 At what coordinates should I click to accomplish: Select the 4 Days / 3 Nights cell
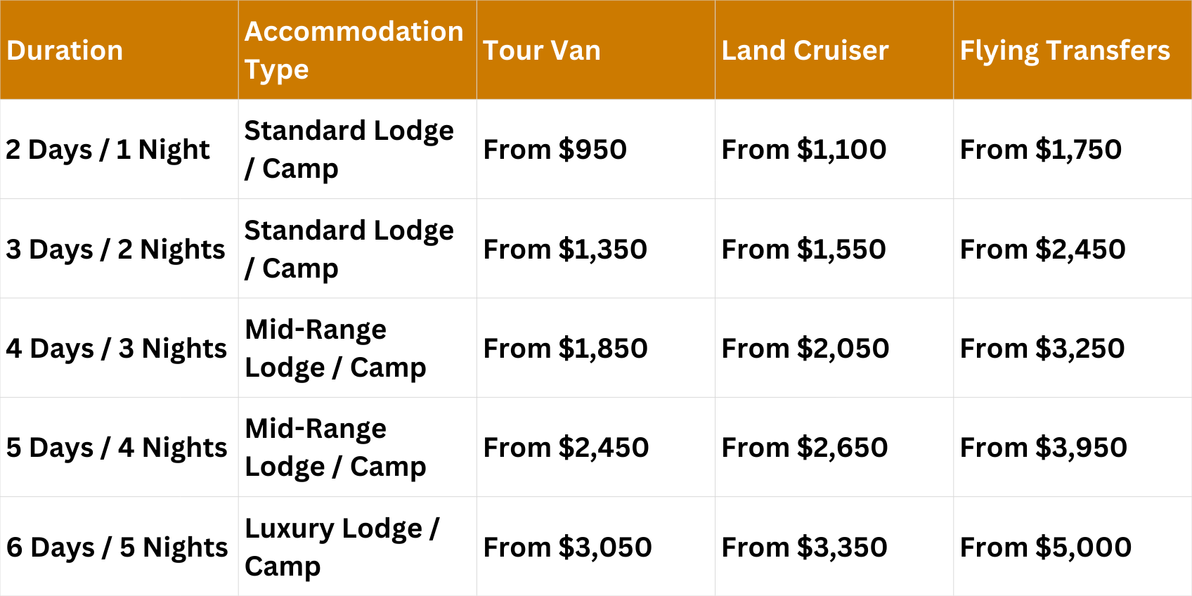pos(116,349)
